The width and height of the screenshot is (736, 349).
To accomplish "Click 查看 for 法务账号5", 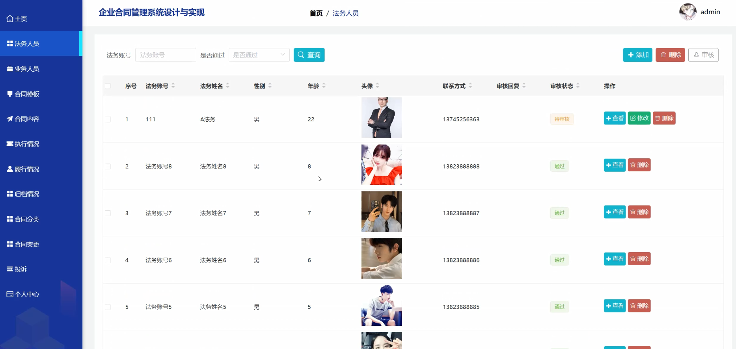I will pos(615,306).
